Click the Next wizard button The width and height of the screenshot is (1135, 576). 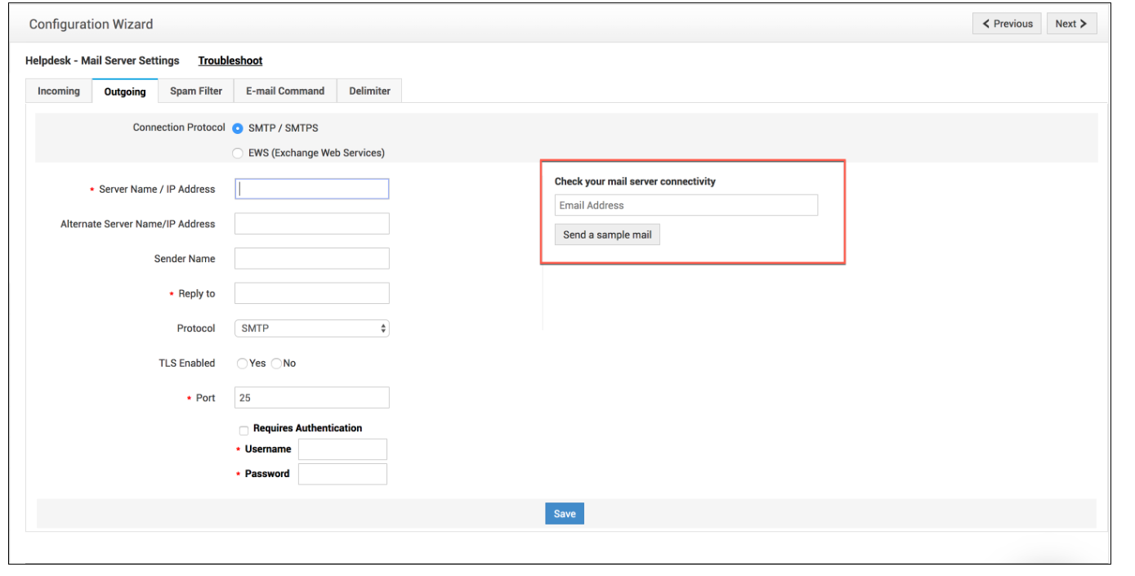1071,24
